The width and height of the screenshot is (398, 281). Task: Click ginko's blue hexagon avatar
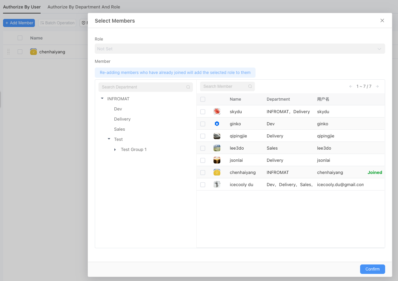217,124
